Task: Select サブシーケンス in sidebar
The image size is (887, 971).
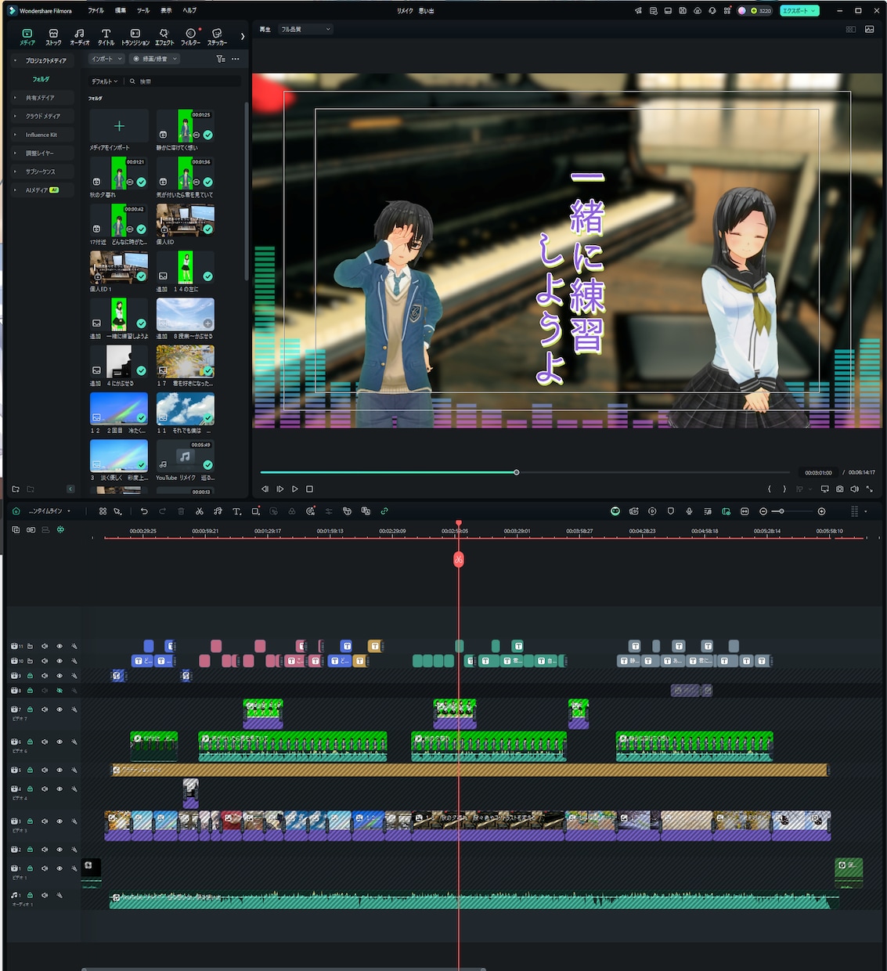Action: pos(41,171)
